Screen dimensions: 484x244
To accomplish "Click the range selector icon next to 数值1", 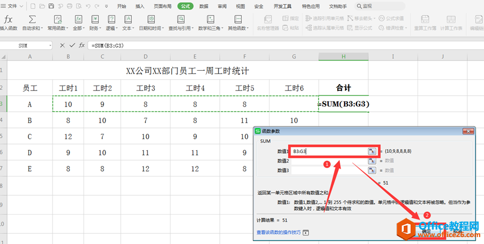I will [x=373, y=151].
